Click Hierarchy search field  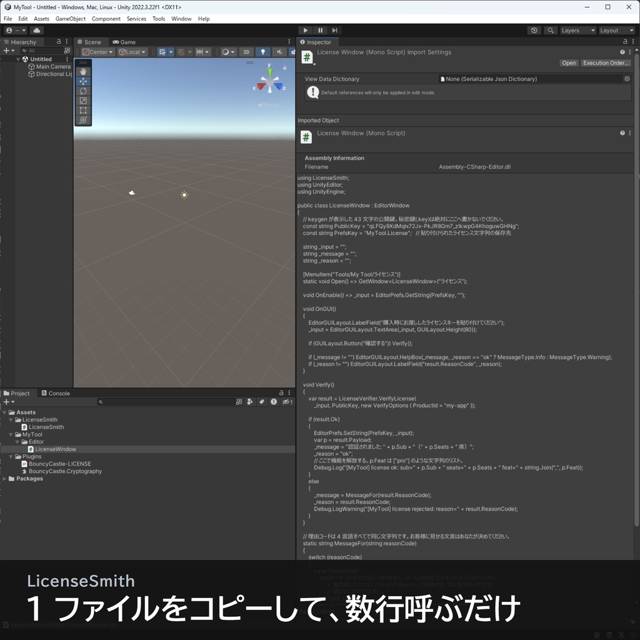coord(42,51)
